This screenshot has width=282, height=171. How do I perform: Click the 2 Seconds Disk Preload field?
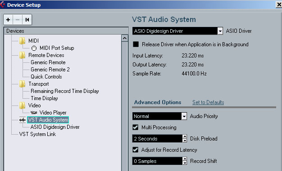point(157,139)
